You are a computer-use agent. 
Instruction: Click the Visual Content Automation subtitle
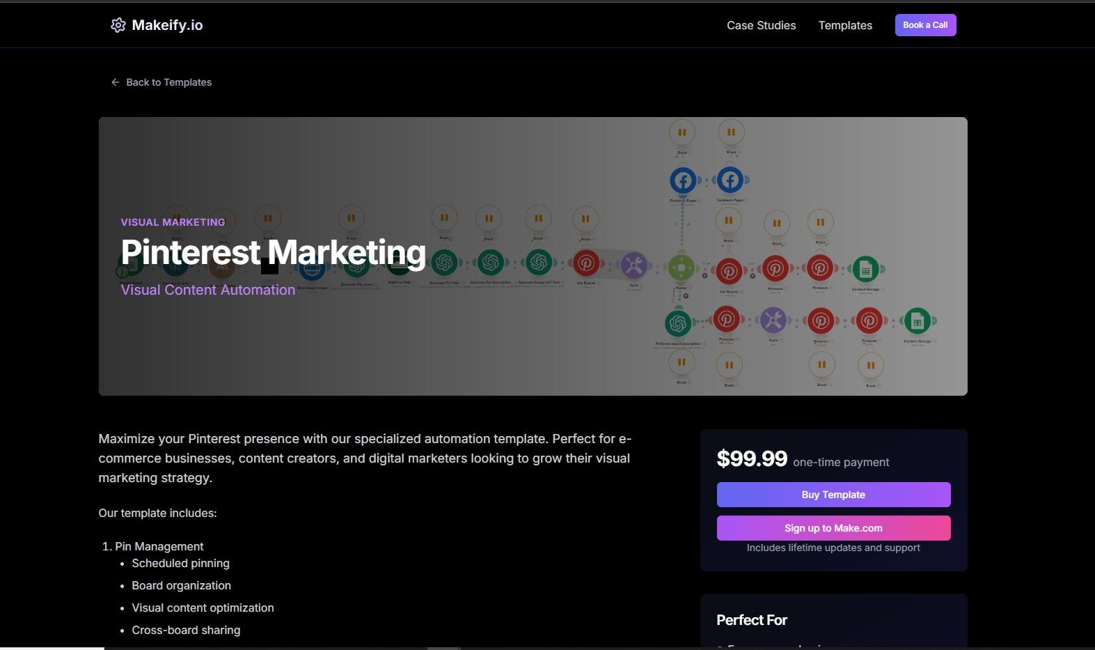[207, 290]
